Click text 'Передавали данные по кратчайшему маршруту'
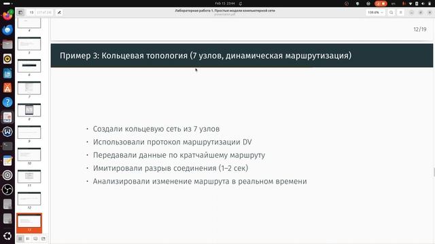Screen dimensions: 435x244 coord(179,155)
